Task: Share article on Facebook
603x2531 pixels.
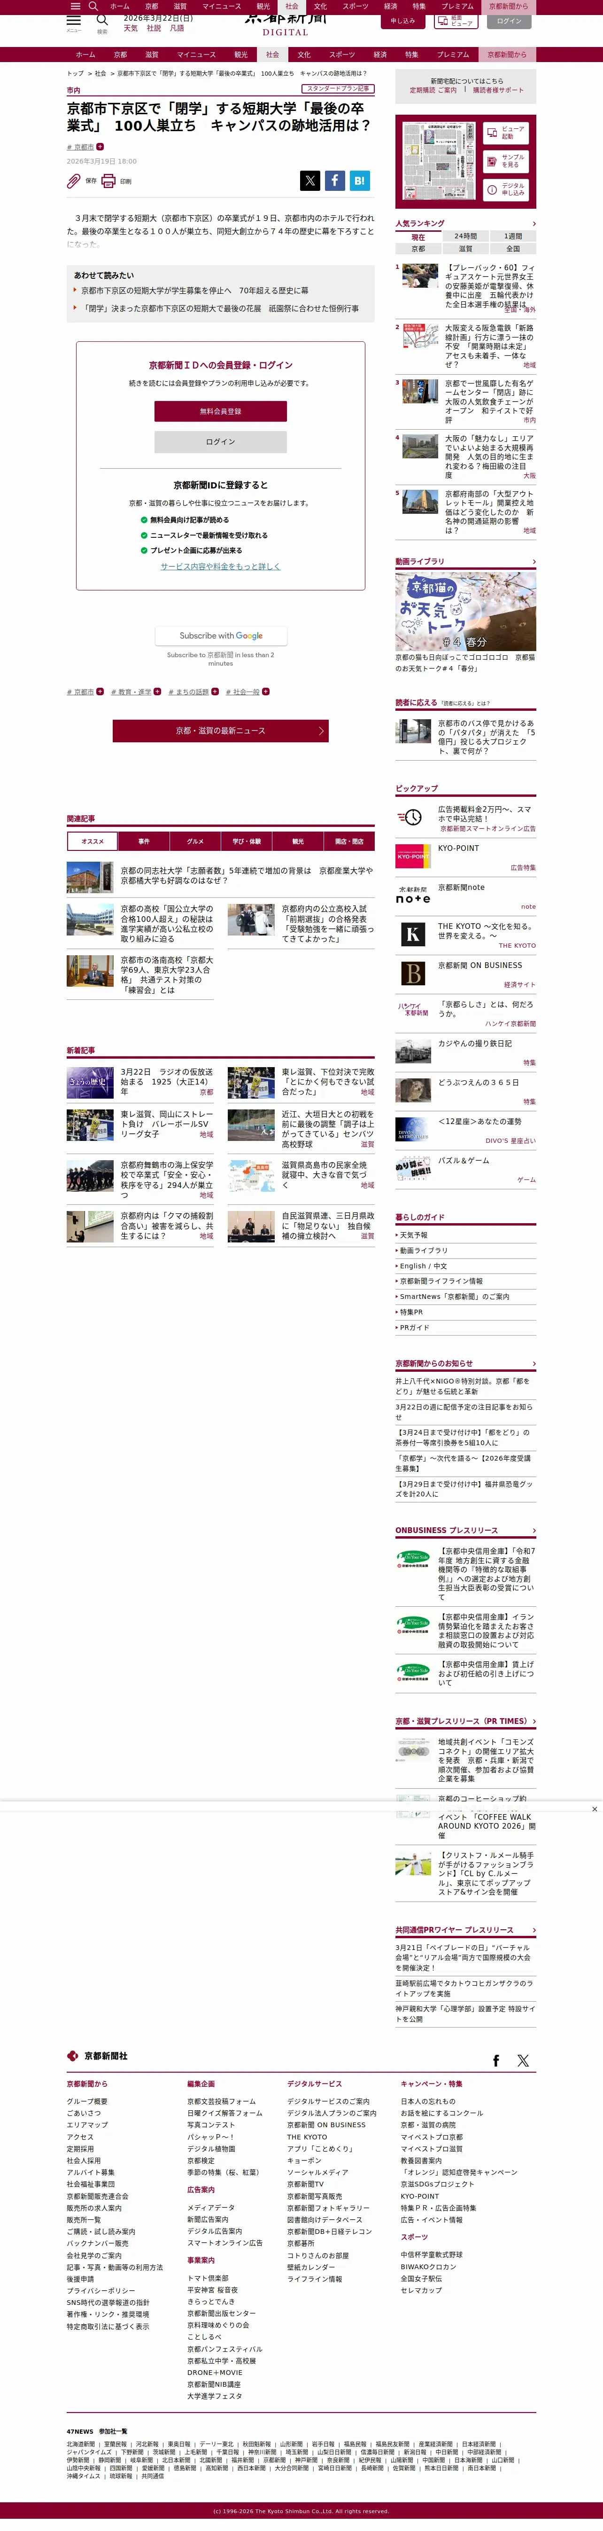Action: coord(335,181)
